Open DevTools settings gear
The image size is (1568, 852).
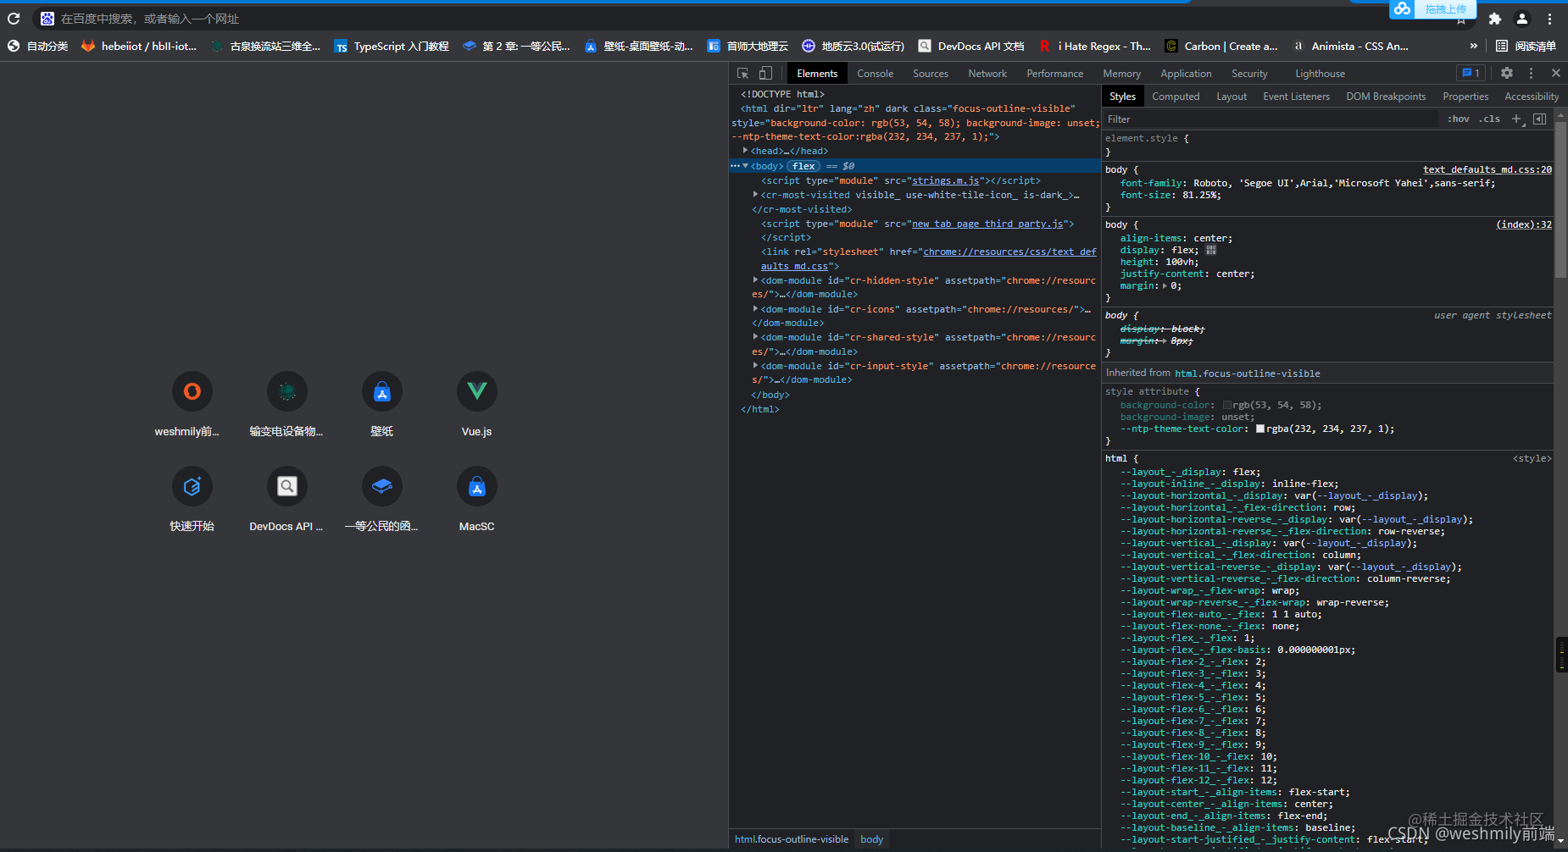pos(1506,74)
